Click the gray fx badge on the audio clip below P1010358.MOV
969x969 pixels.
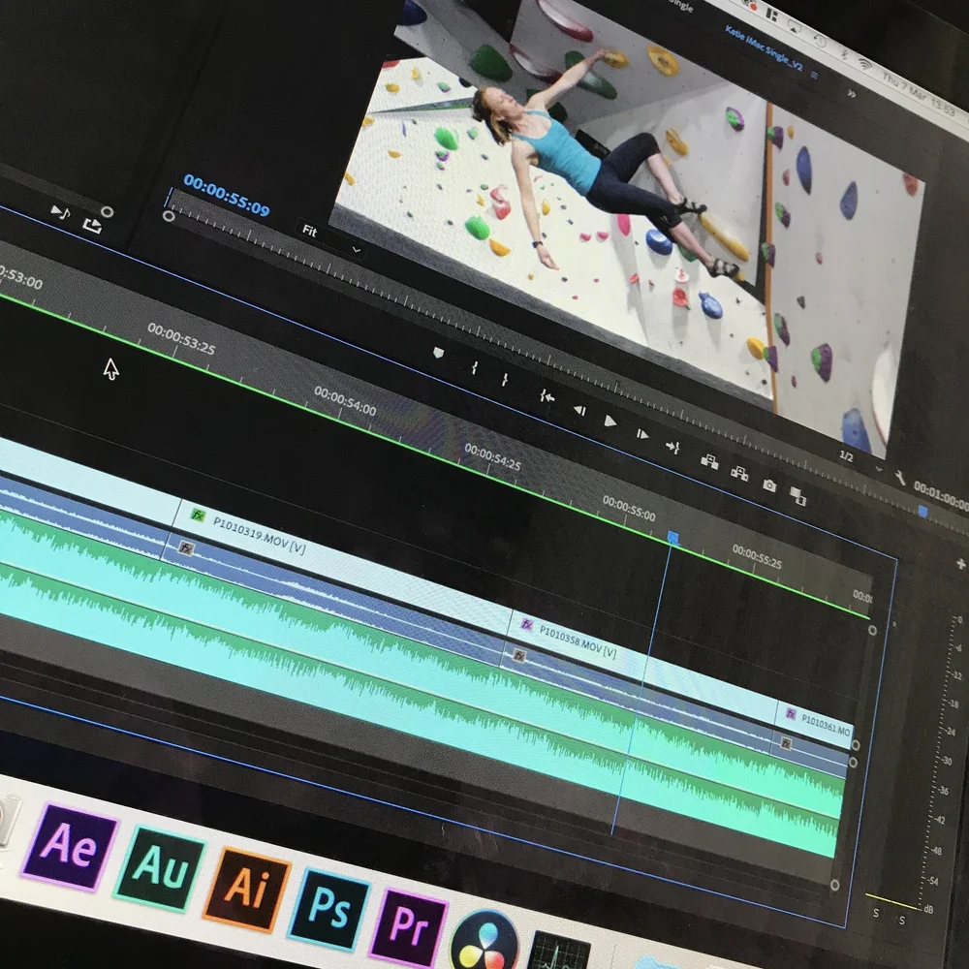pyautogui.click(x=519, y=655)
